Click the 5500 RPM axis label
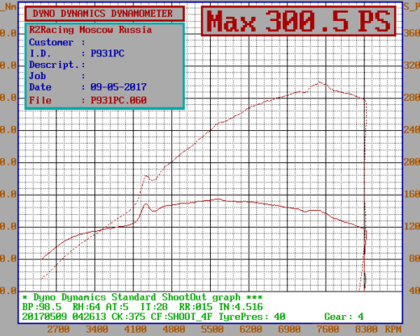420x336 pixels. tap(213, 329)
